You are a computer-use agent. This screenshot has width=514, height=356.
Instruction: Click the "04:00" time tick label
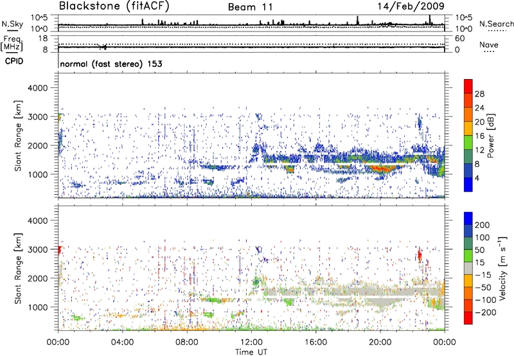coord(122,343)
